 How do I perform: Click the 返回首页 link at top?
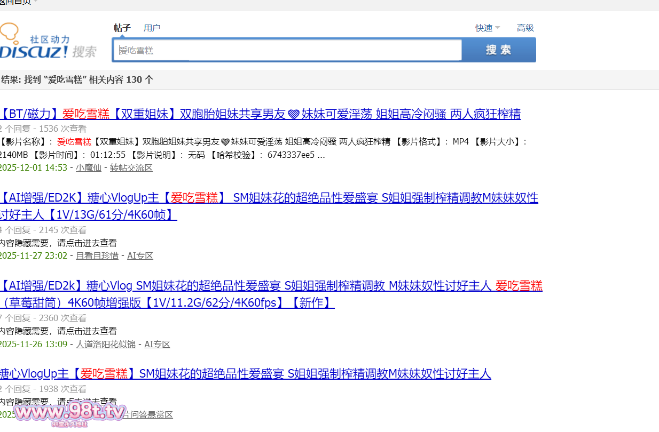pos(14,2)
